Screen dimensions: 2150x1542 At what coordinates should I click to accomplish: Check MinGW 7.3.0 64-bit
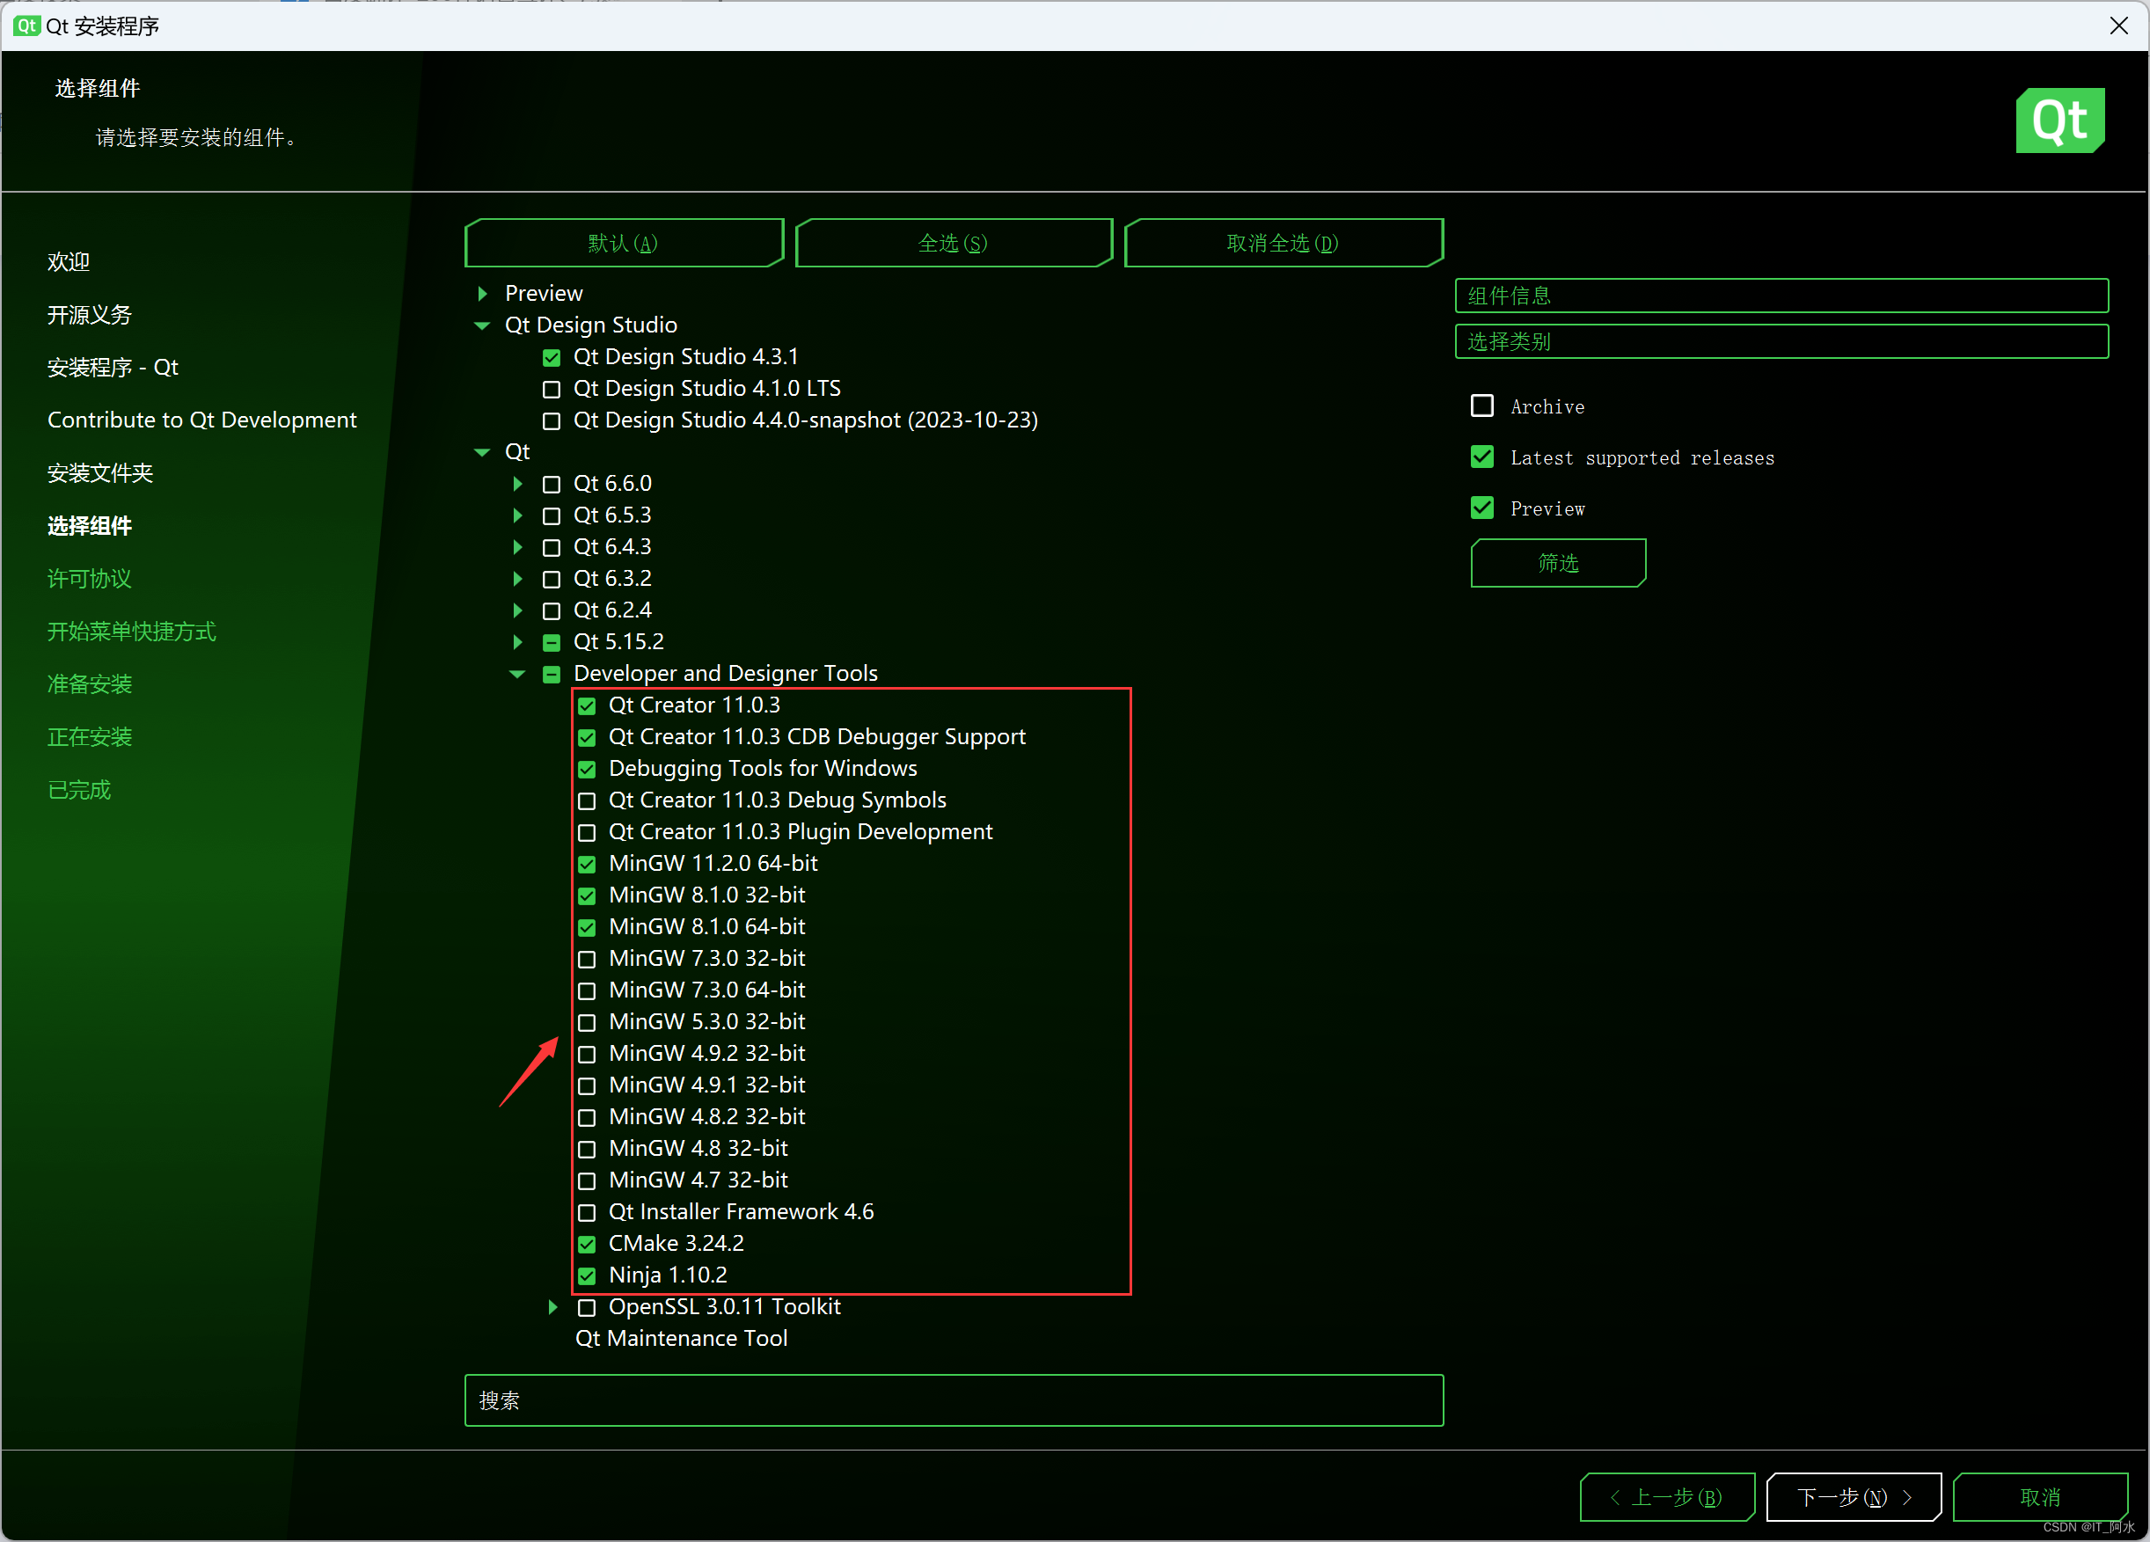[587, 991]
